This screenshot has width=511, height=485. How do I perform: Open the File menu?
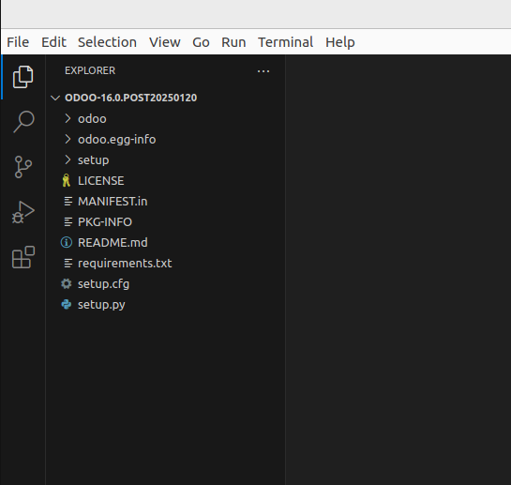click(x=18, y=42)
